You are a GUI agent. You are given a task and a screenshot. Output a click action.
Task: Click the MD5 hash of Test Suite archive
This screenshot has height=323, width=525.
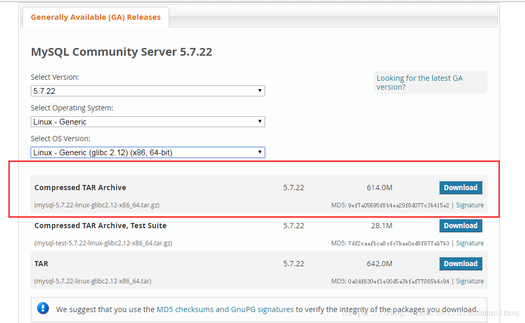tap(398, 243)
